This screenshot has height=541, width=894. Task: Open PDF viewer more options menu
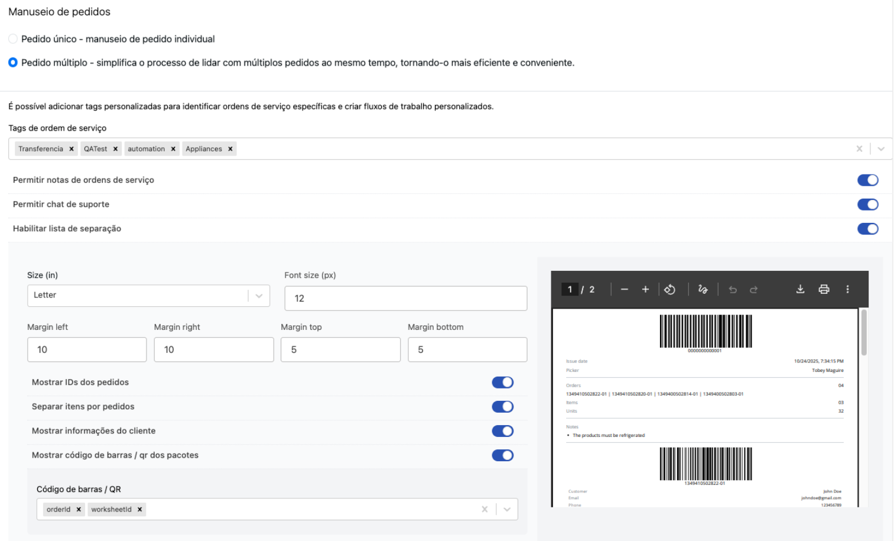click(847, 289)
